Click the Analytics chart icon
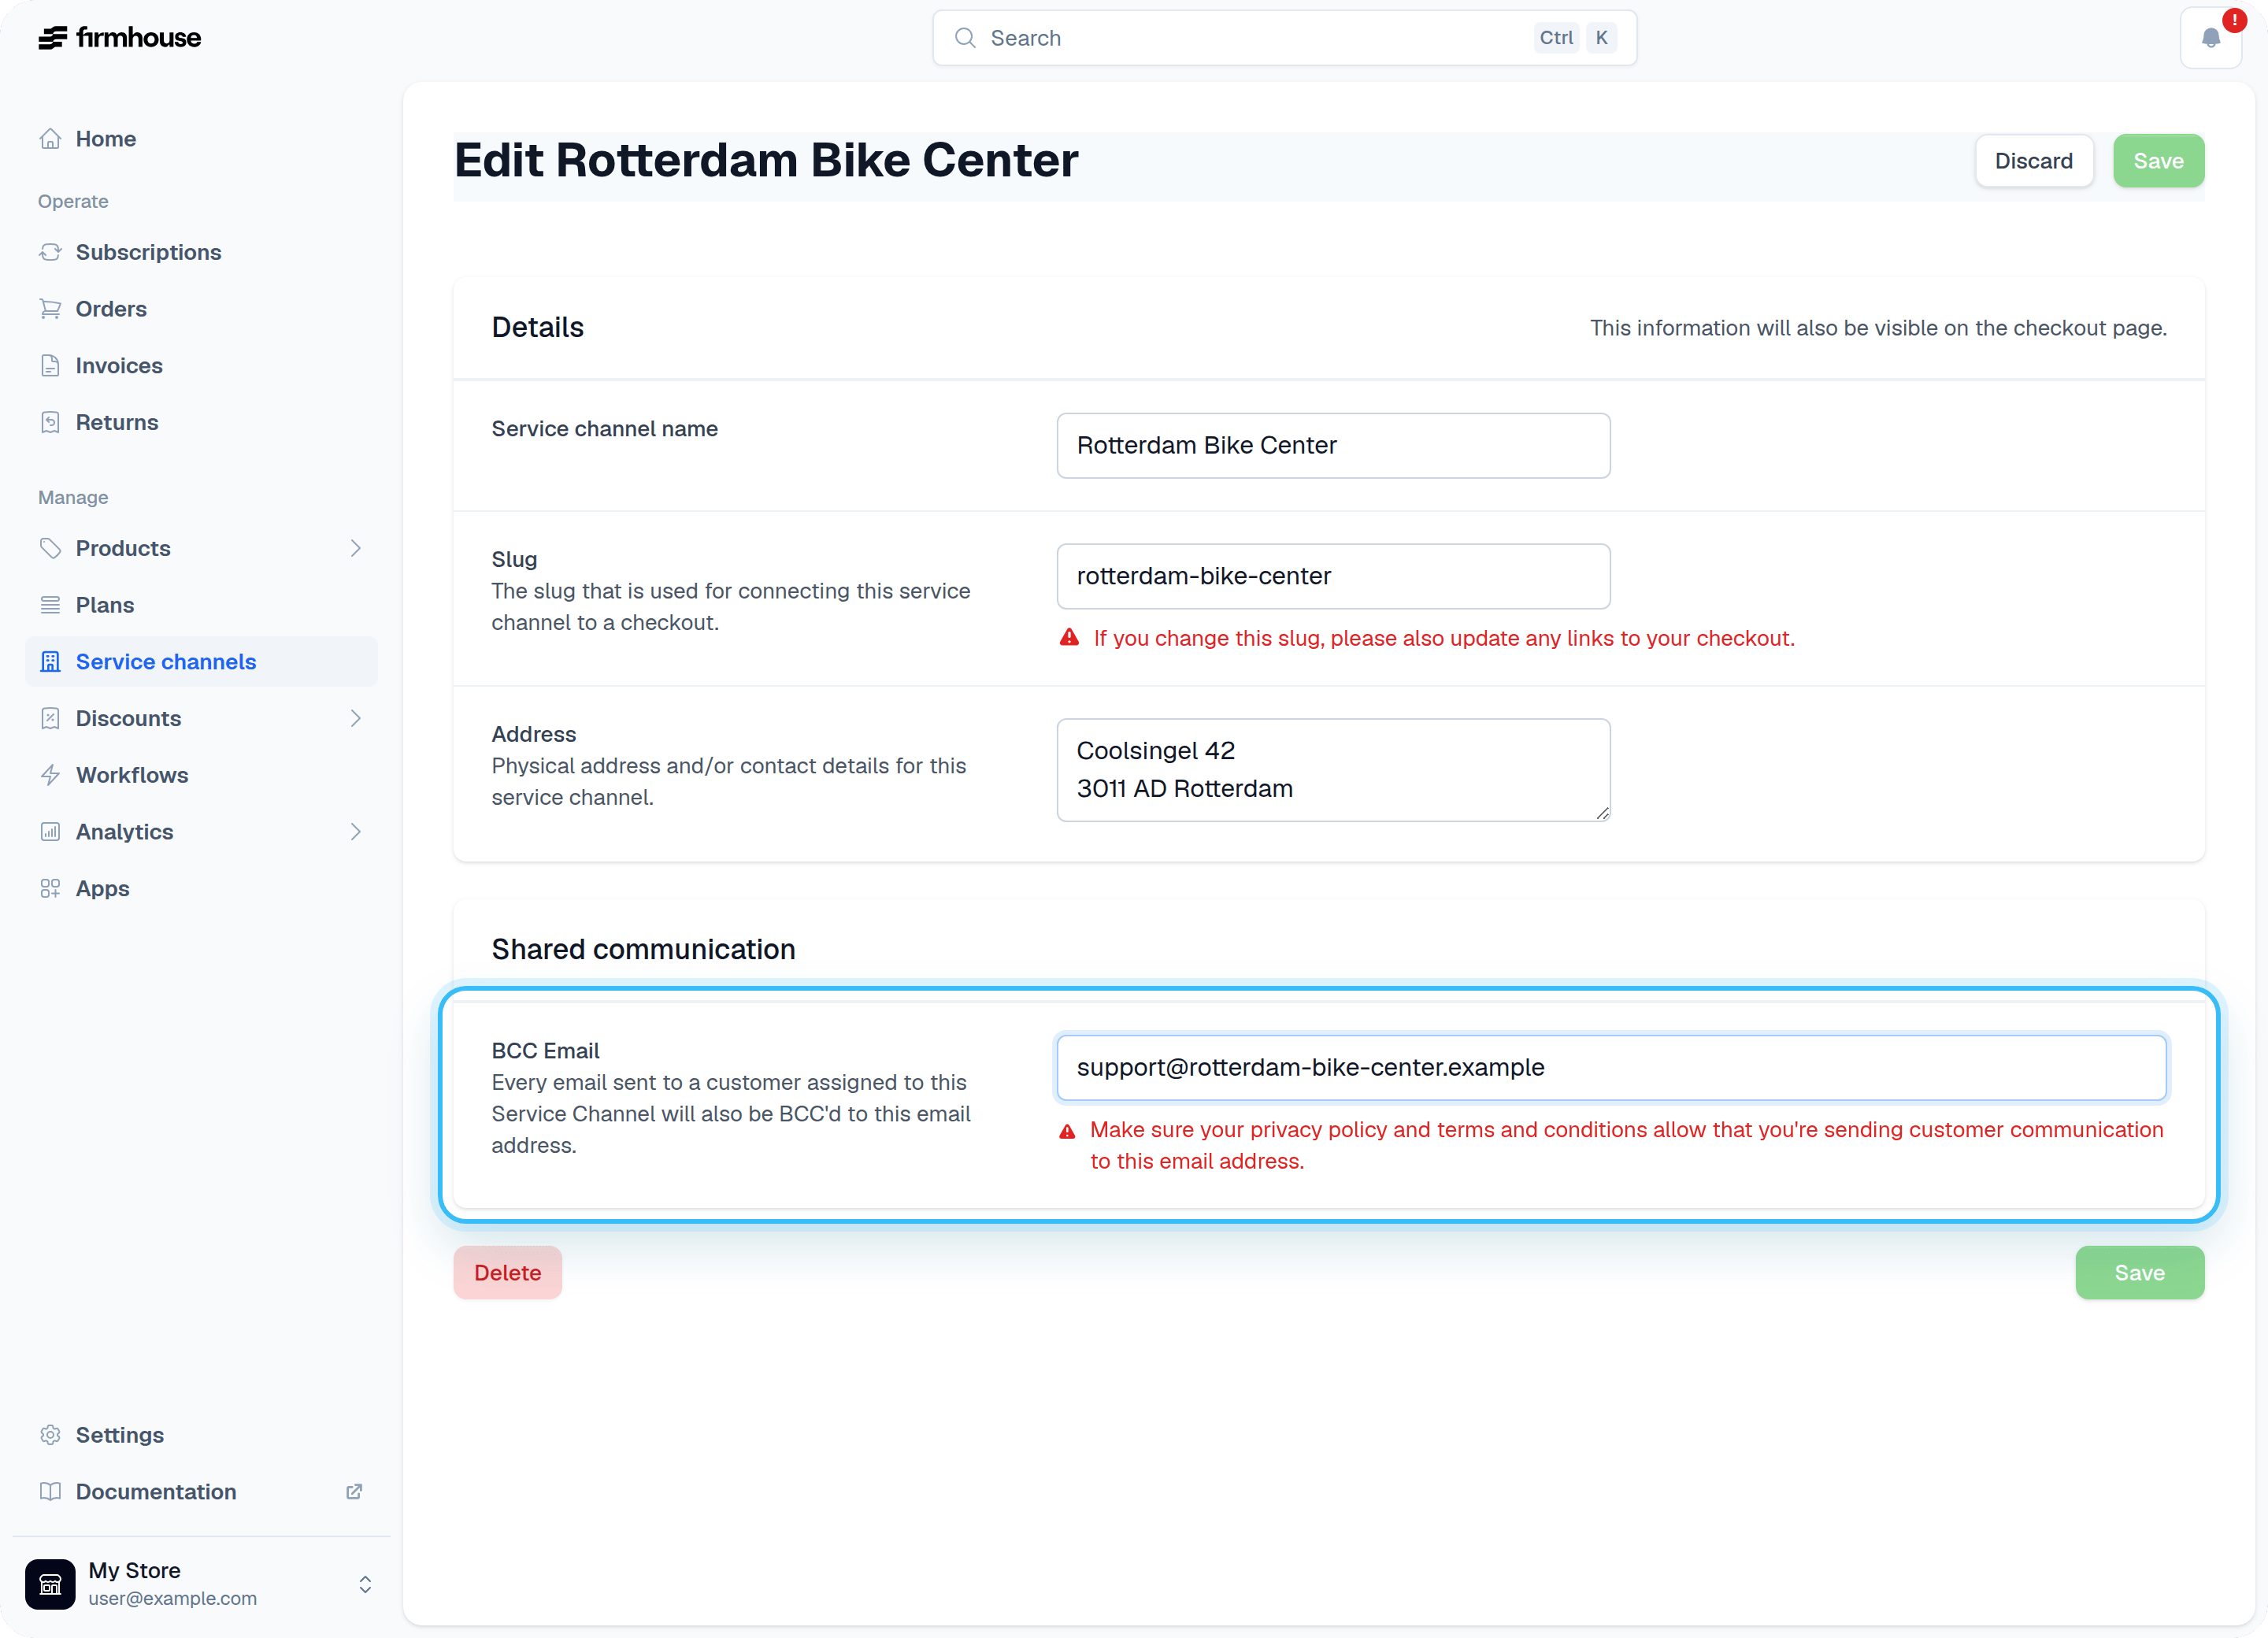 (50, 832)
